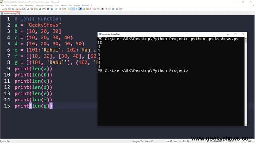This screenshot has width=255, height=143.
Task: Click the '# len() Function' comment line
Action: coord(38,19)
